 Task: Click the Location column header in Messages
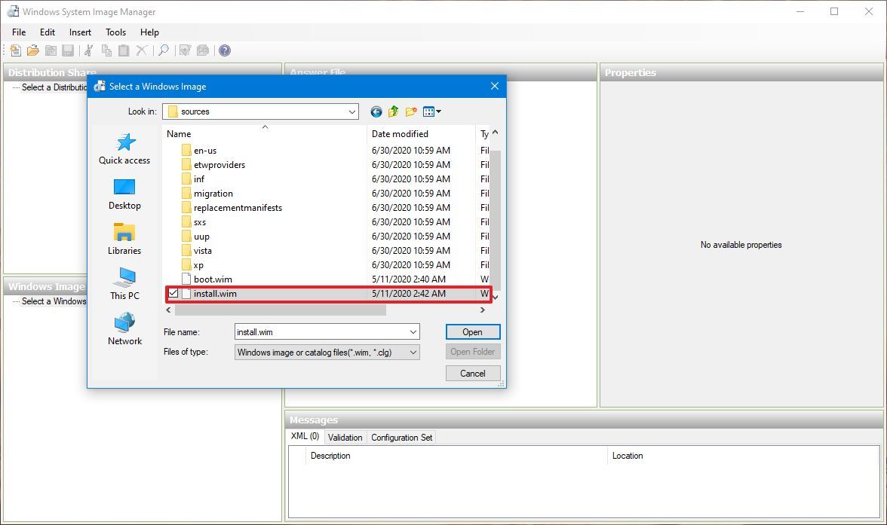744,456
